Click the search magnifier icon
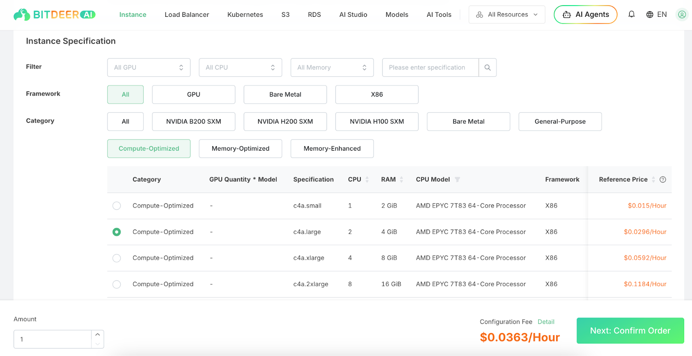 pos(487,68)
